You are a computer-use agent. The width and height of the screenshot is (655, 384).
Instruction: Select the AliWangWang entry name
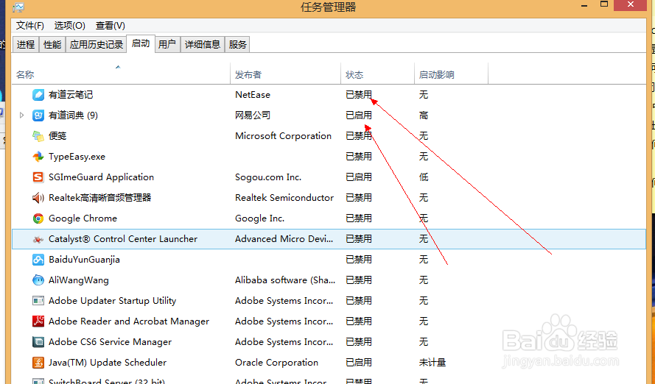pos(79,280)
